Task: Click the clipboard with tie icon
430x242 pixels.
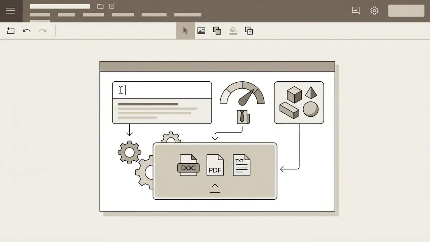Action: tap(243, 117)
